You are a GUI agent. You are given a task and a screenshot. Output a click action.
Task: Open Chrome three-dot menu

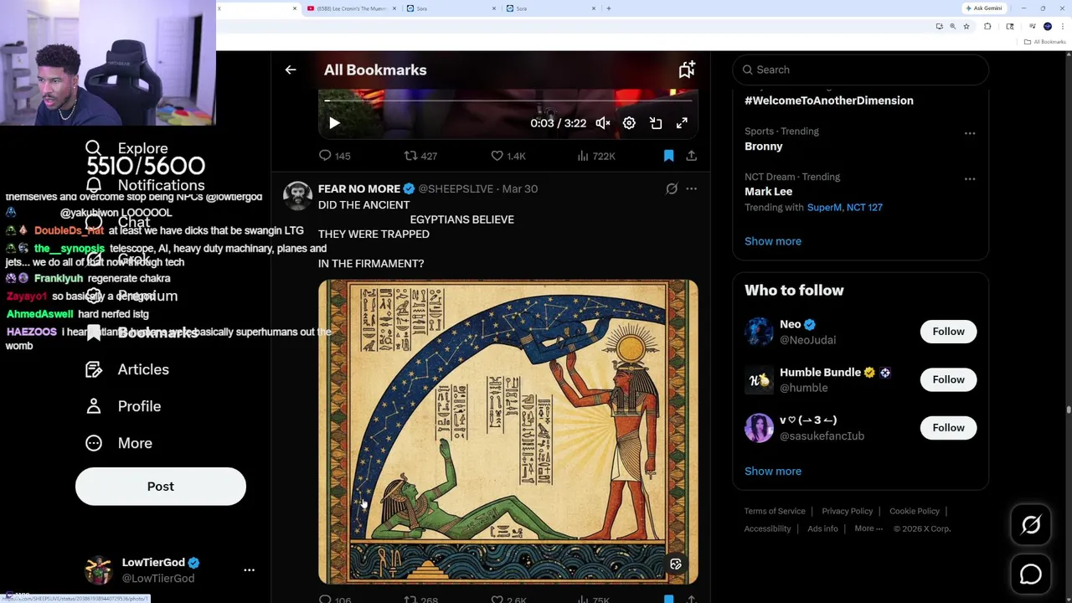(1063, 27)
